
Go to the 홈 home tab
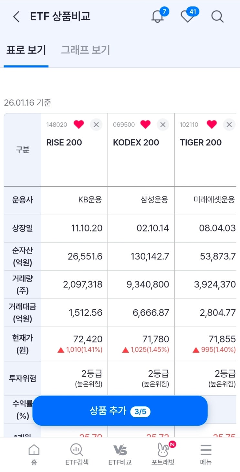[x=34, y=453]
